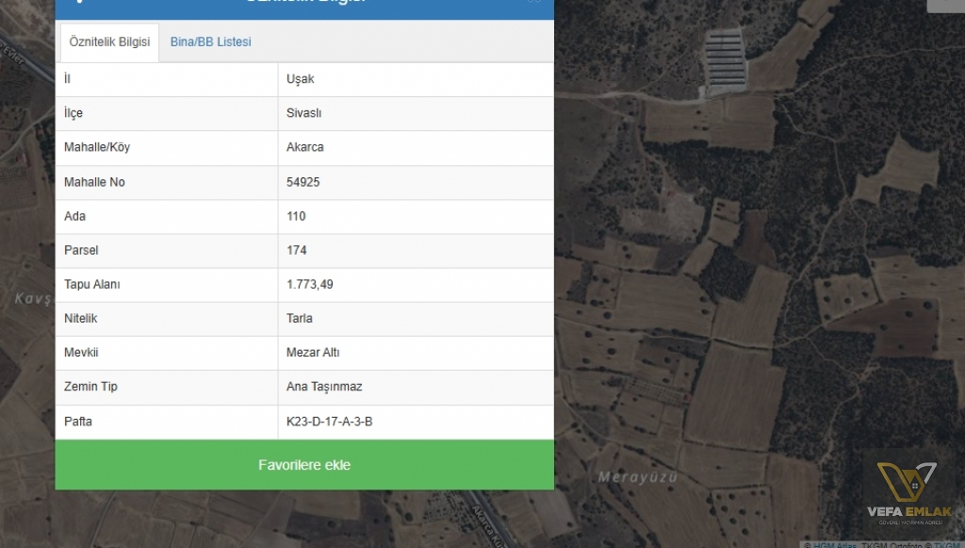The width and height of the screenshot is (965, 548).
Task: Select the Mahalle No value 54925
Action: click(303, 182)
